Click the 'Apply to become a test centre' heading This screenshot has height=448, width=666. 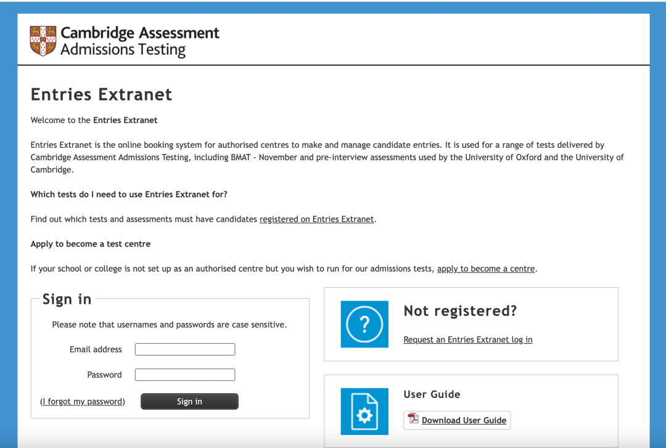point(91,244)
